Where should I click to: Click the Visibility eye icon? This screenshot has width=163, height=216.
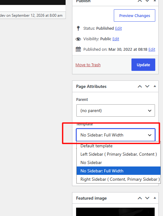click(x=78, y=39)
